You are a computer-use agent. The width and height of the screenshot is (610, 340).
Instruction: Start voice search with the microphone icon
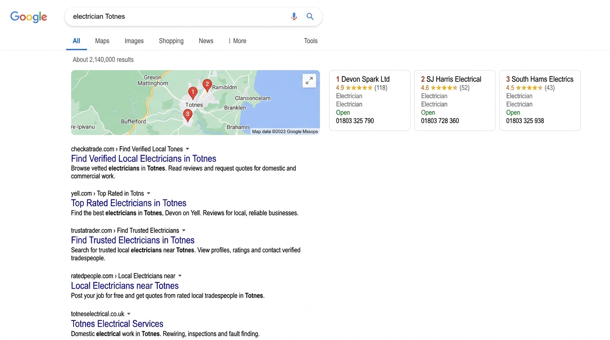pos(294,16)
